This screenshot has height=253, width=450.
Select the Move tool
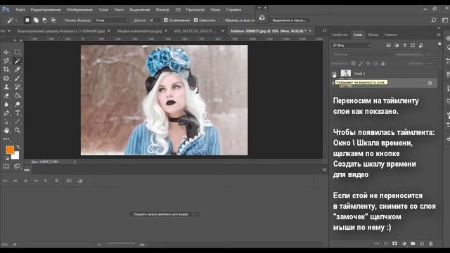click(6, 52)
